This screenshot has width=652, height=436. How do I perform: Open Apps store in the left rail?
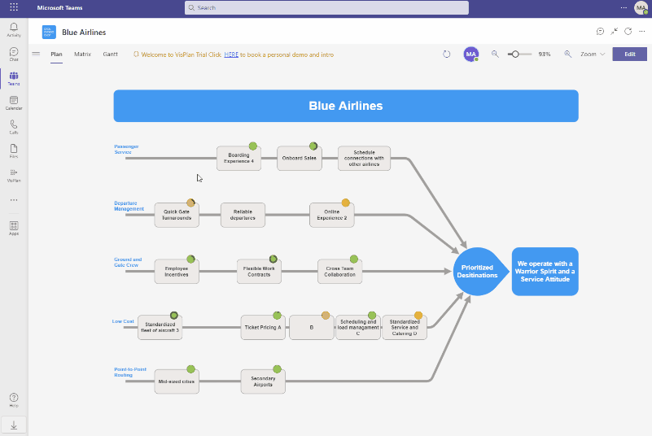14,229
